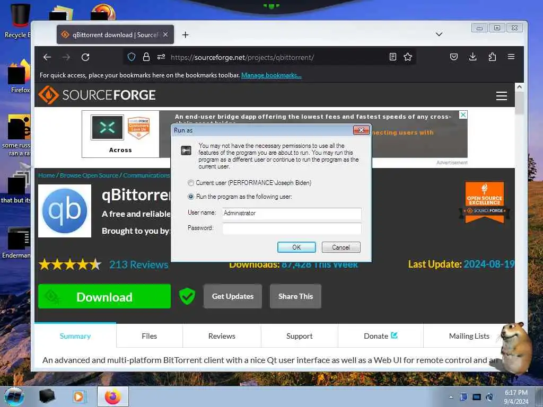Click the qBittorrent qb logo
The width and height of the screenshot is (543, 407).
(65, 211)
